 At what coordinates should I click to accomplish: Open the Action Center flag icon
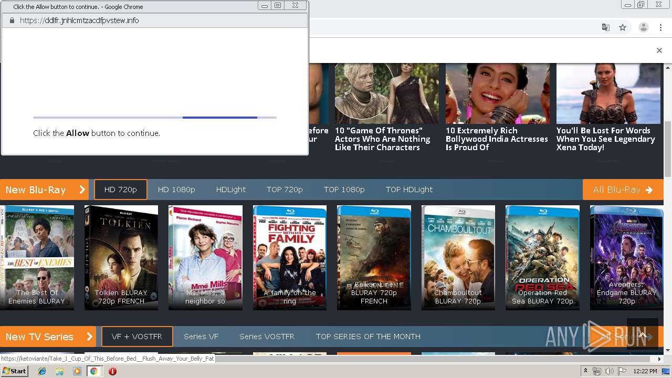point(622,371)
